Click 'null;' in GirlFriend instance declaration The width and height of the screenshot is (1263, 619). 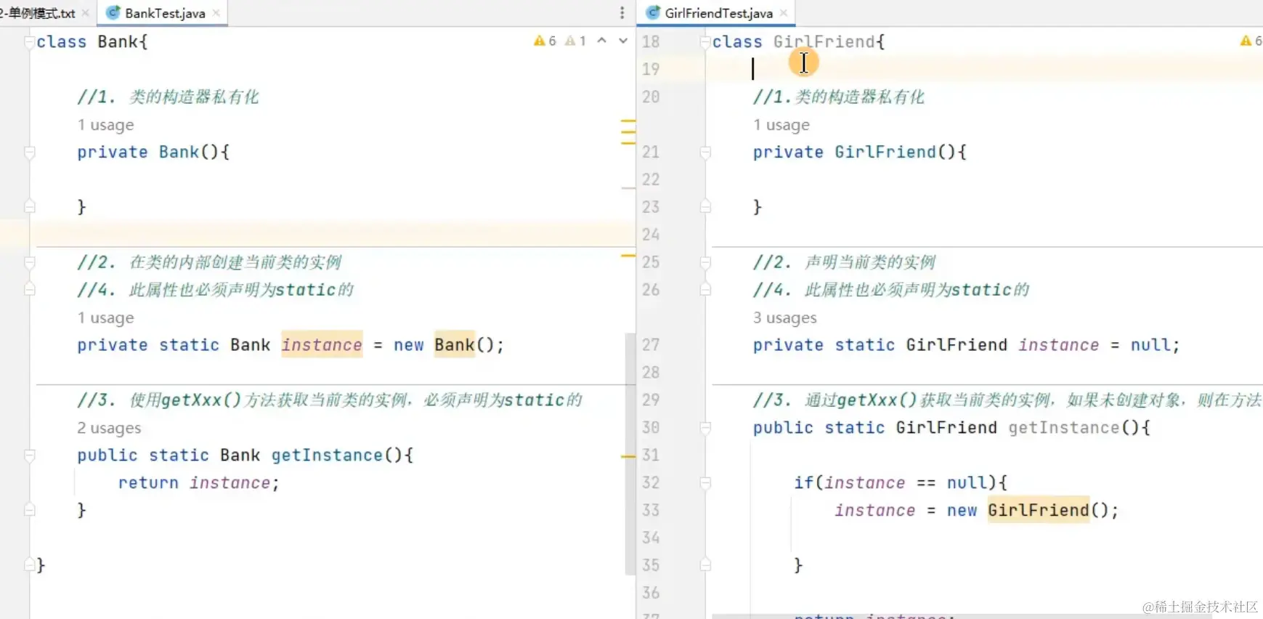[1155, 345]
